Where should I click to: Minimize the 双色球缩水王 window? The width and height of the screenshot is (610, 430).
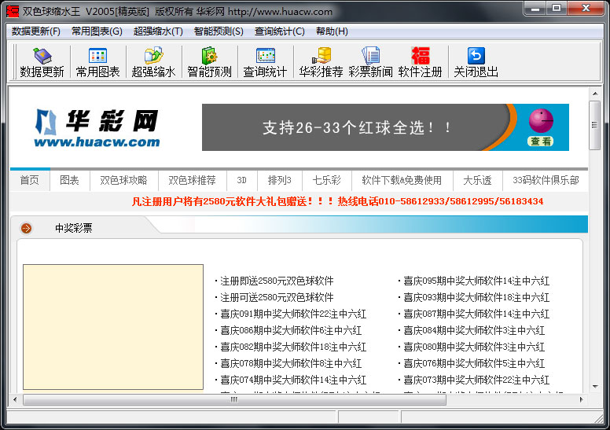535,9
